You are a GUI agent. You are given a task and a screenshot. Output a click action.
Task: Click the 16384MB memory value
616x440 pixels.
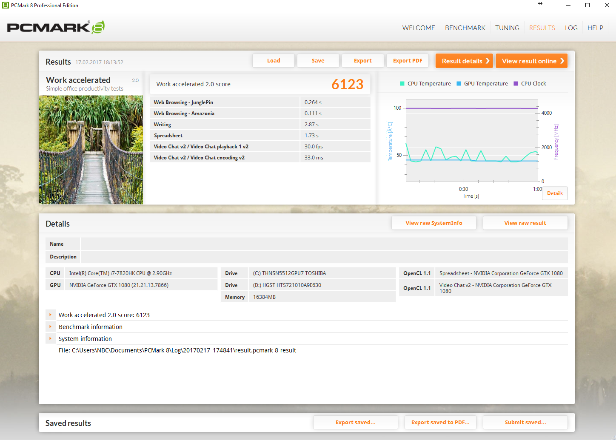pyautogui.click(x=264, y=297)
